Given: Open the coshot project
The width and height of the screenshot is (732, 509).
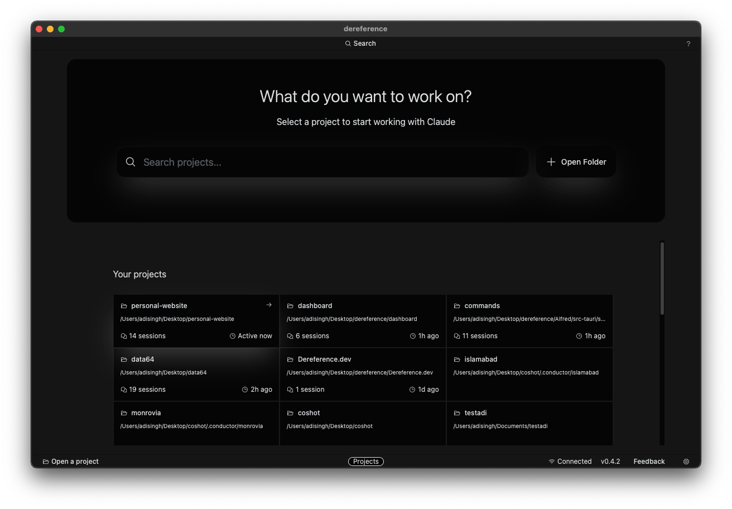Looking at the screenshot, I should point(363,424).
